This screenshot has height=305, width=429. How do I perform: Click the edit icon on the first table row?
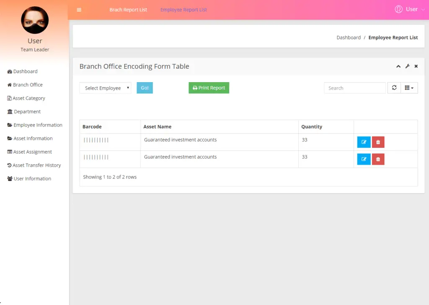coord(363,142)
